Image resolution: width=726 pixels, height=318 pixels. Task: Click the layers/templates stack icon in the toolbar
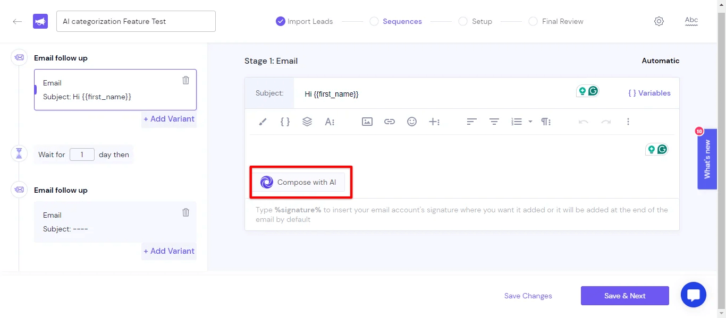pos(307,122)
